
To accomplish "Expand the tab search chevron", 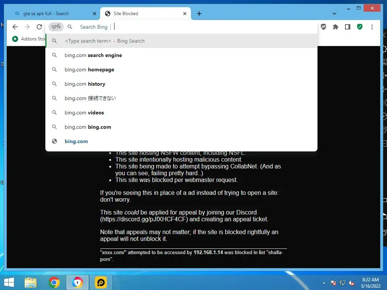I will point(334,14).
